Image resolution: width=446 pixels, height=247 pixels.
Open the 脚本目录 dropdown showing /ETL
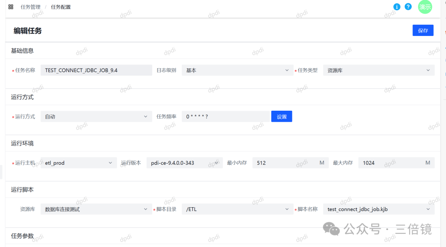click(x=237, y=209)
